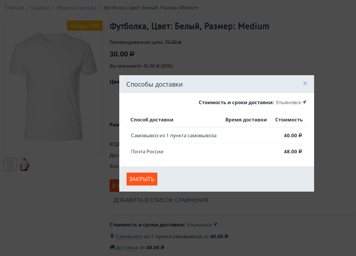Select the Самовывоз из 1 пункта самовывоза row
This screenshot has height=256, width=356.
point(174,135)
